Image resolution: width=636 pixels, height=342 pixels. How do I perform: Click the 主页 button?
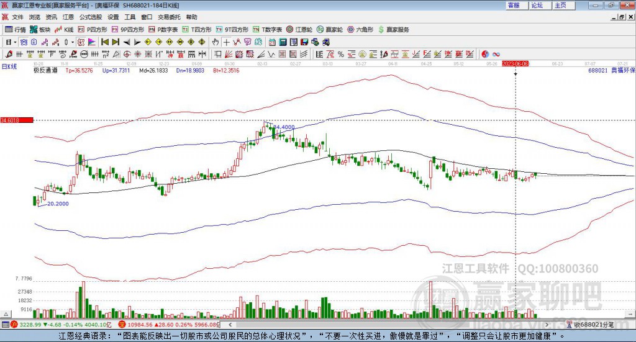[x=563, y=5]
